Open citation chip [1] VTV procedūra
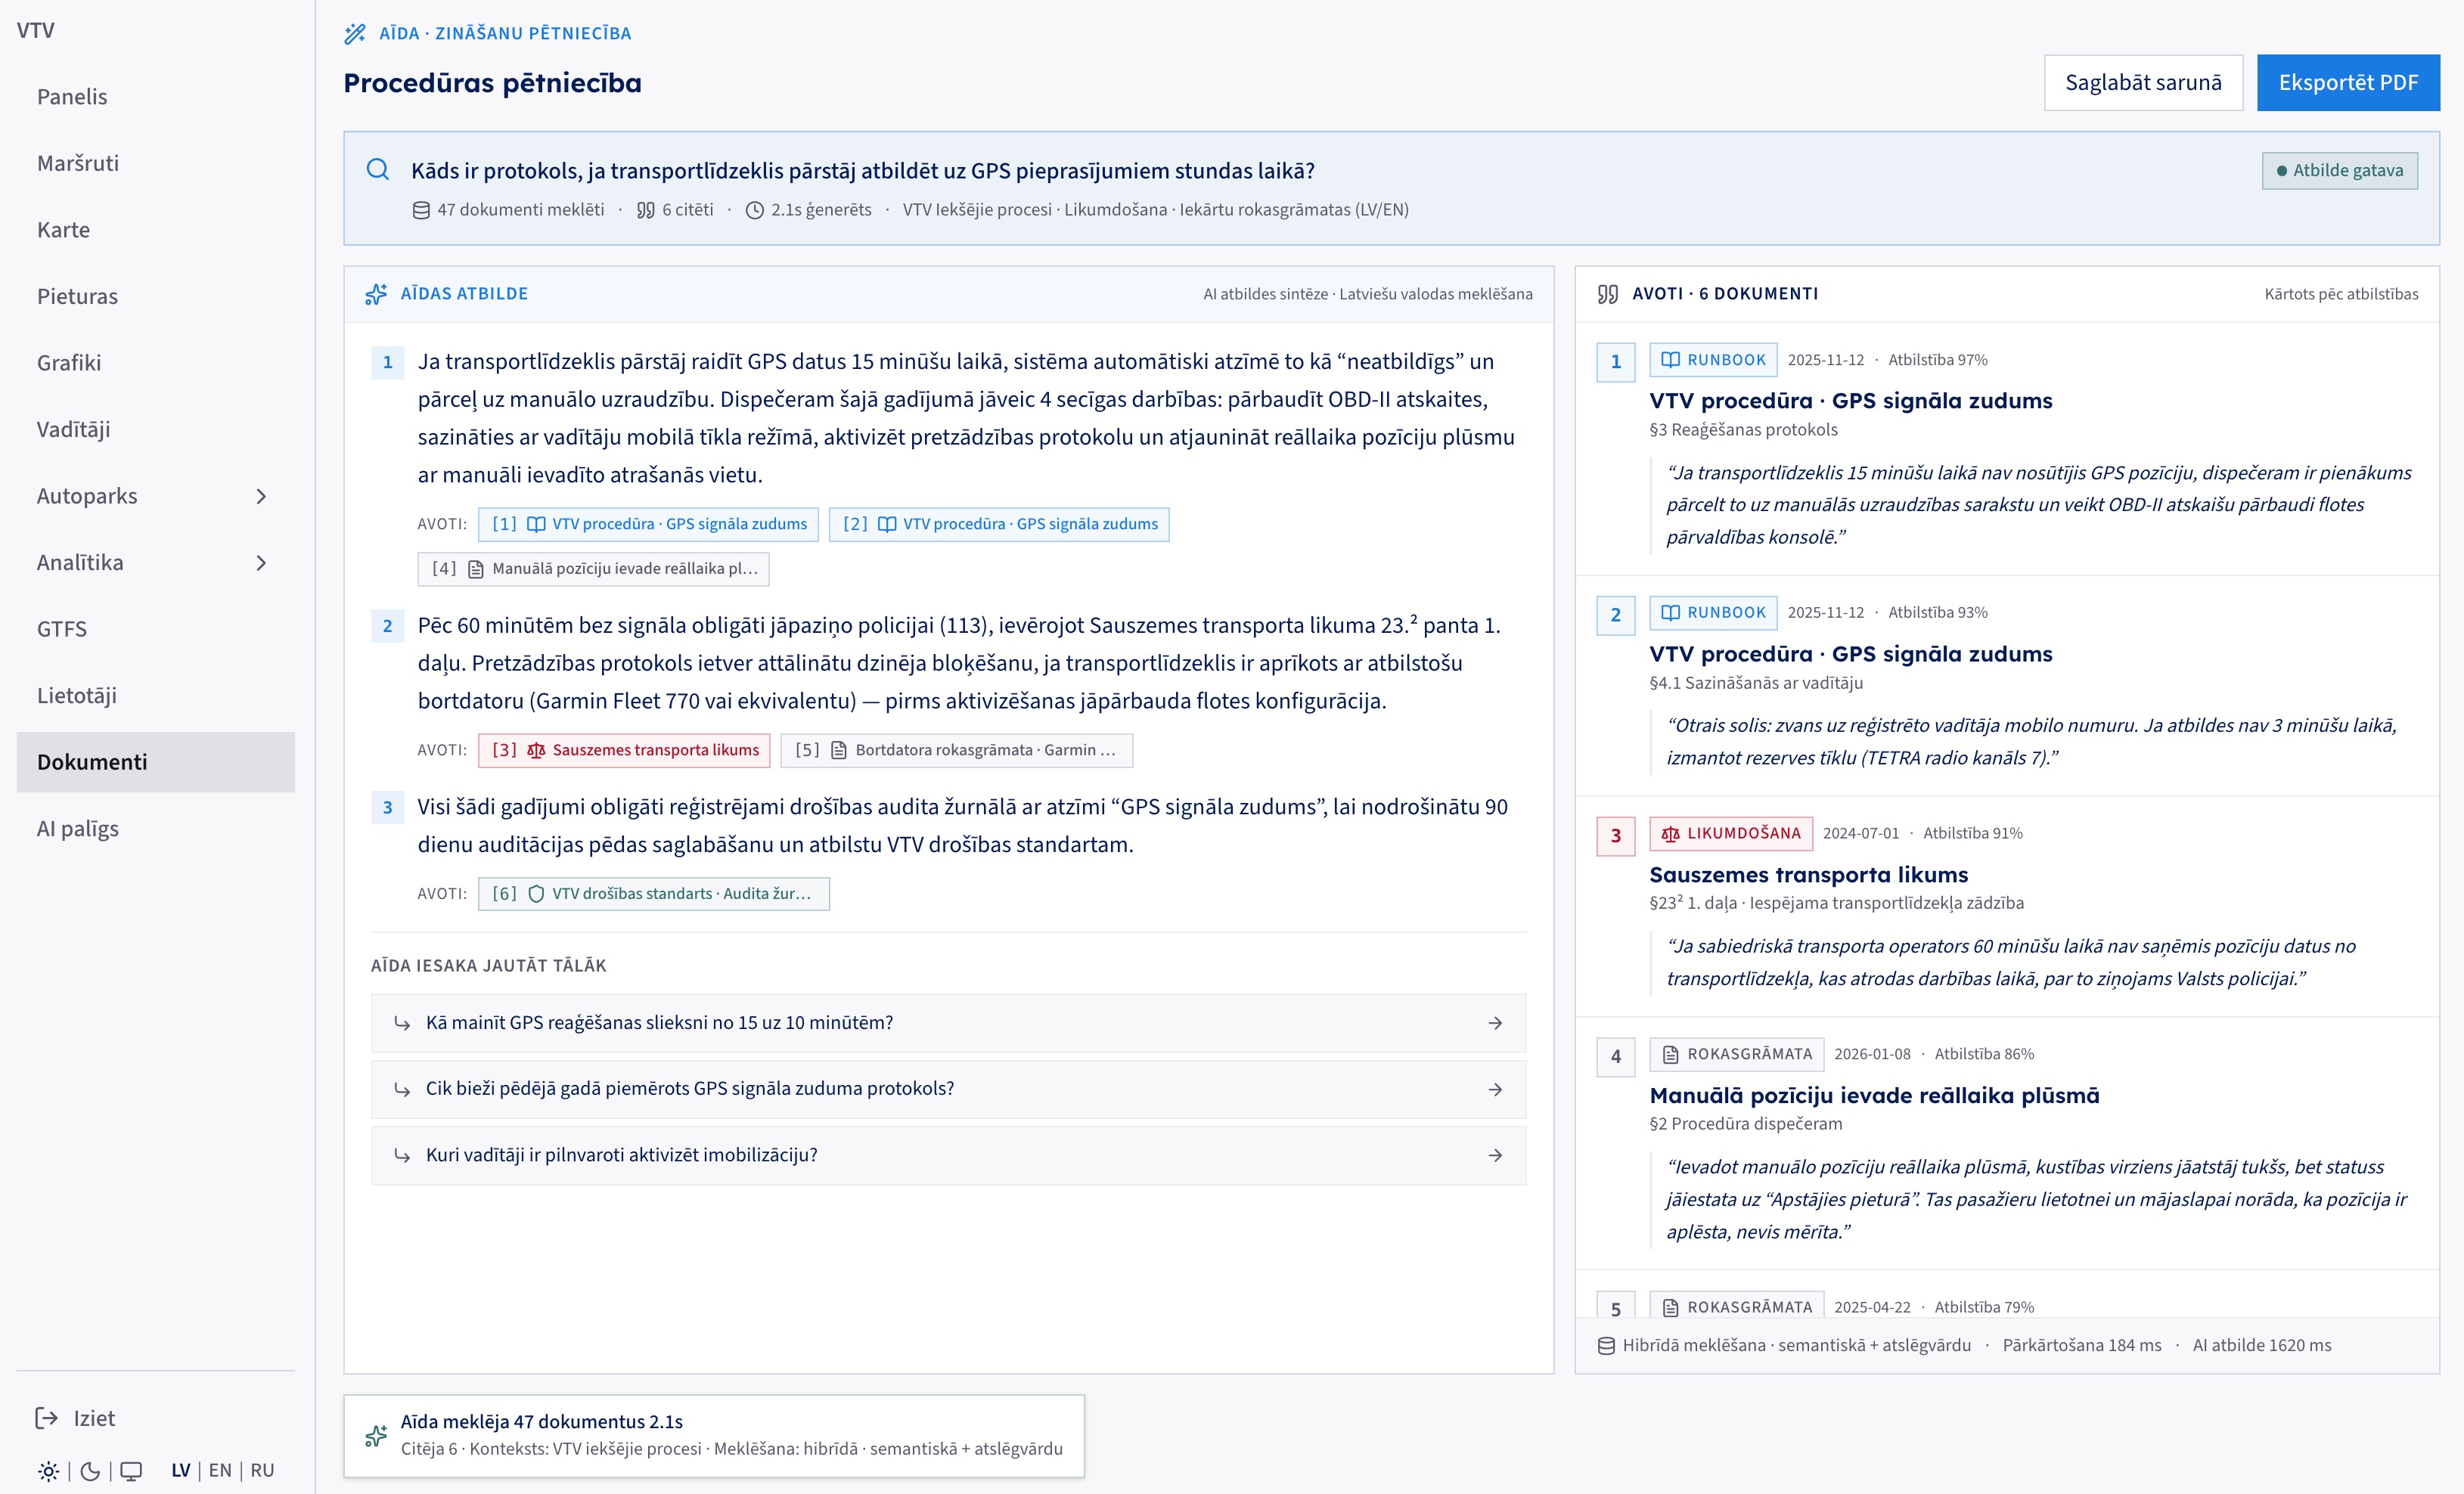This screenshot has height=1494, width=2464. pos(648,524)
